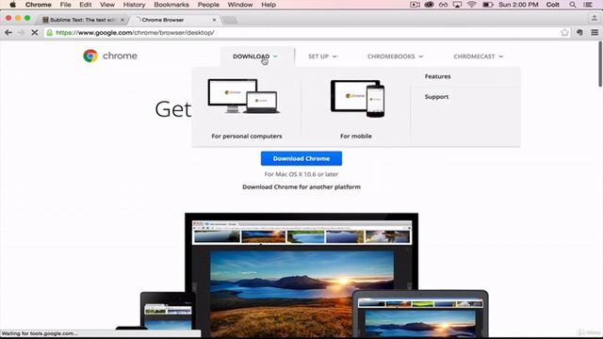
Task: Open Spotlight search in menu bar
Action: (573, 5)
